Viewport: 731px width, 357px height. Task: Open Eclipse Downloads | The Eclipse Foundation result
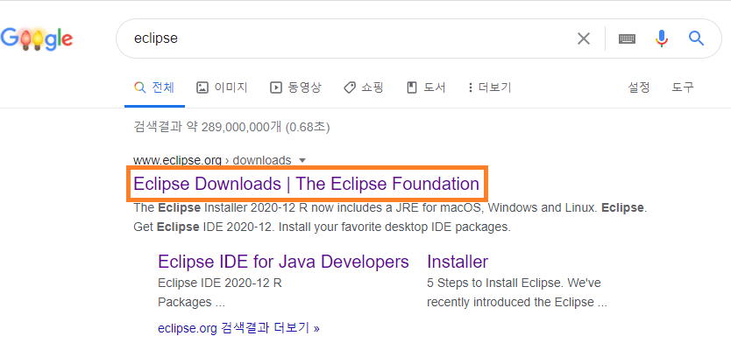(306, 184)
